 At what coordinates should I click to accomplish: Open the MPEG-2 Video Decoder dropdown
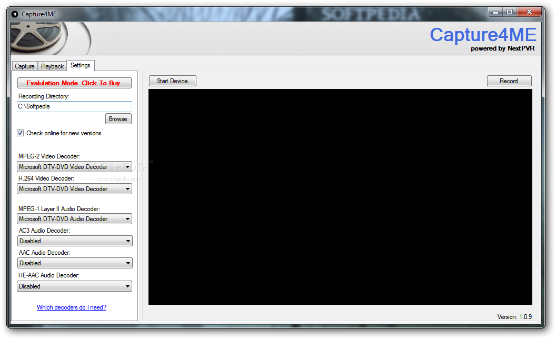pyautogui.click(x=74, y=167)
